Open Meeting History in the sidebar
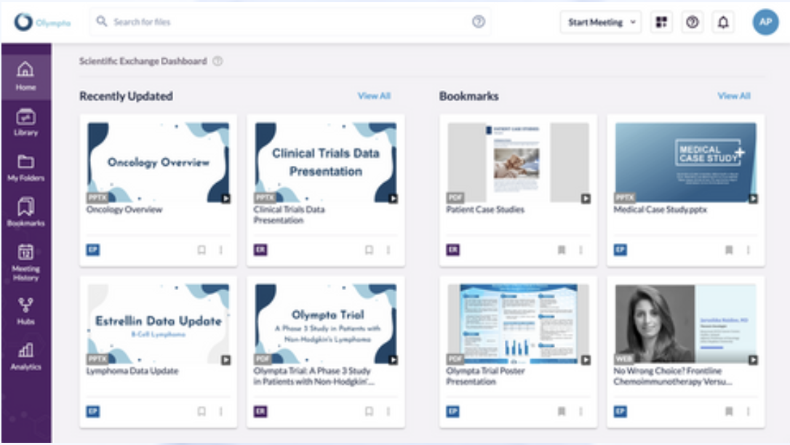Viewport: 790px width, 445px height. point(25,260)
